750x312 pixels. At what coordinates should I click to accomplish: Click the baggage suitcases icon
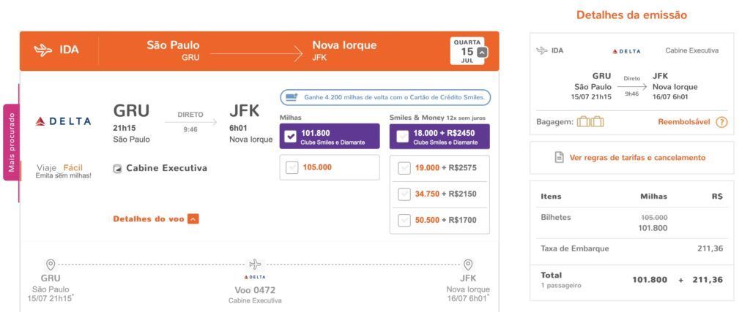pyautogui.click(x=590, y=122)
